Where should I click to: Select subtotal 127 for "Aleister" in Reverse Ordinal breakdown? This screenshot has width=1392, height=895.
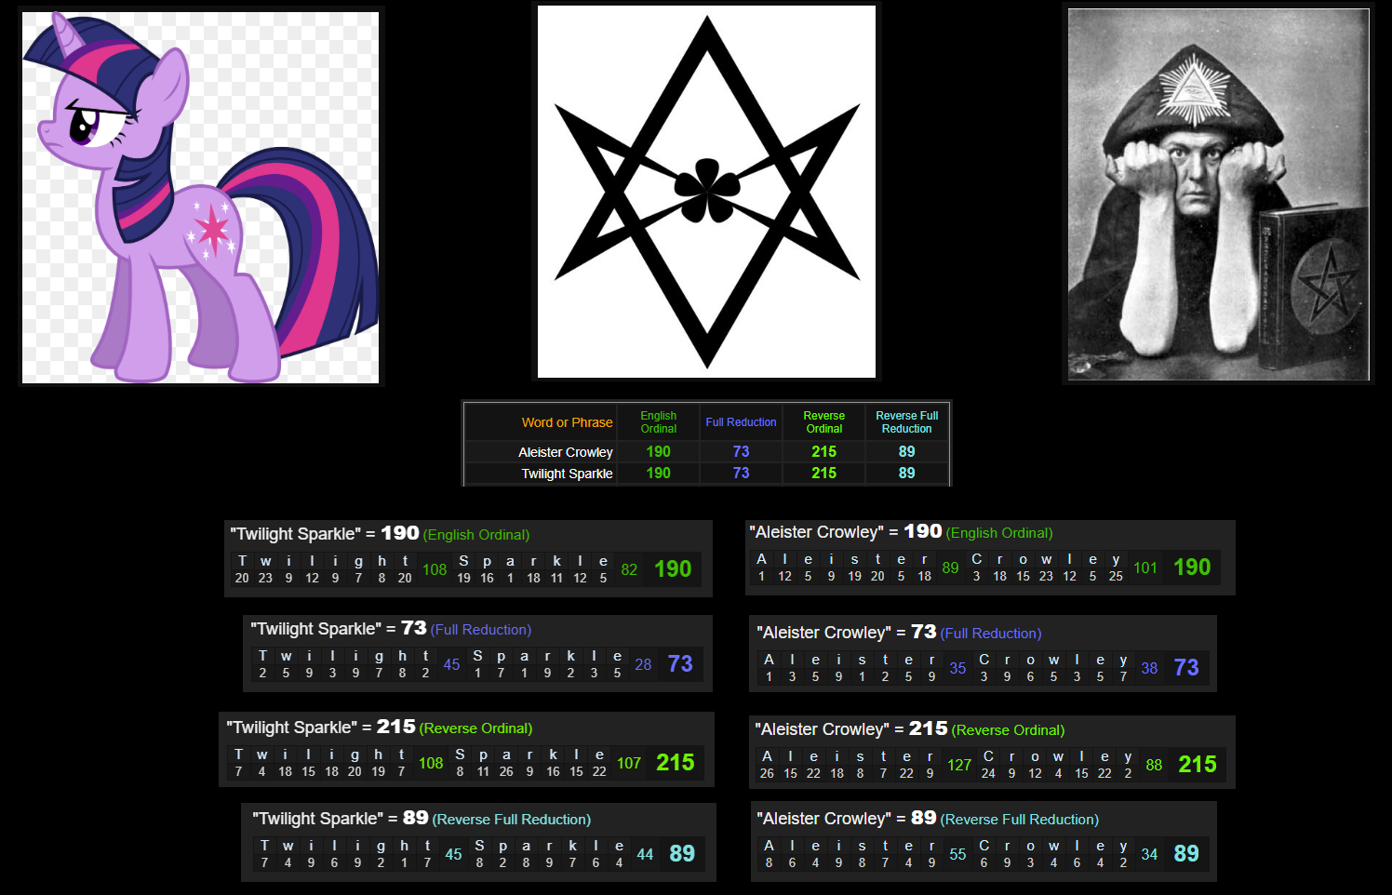coord(959,765)
